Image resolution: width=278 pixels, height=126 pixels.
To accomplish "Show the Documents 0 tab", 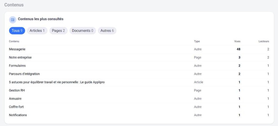I will pos(83,31).
